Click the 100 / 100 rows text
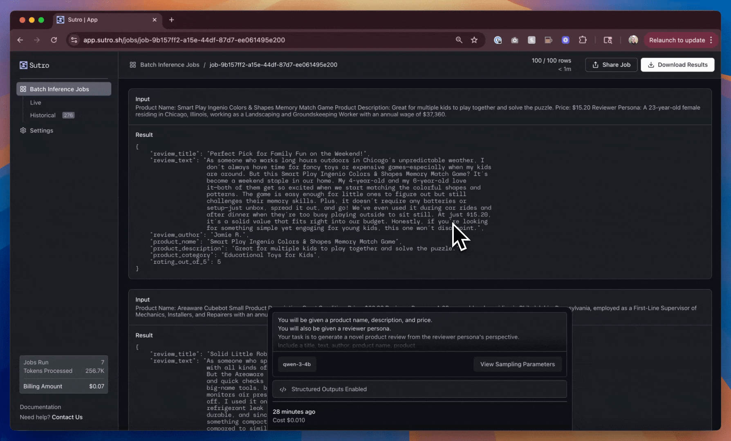The width and height of the screenshot is (731, 441). [x=551, y=60]
